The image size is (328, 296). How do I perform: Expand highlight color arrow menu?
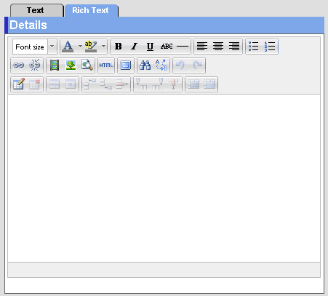point(103,46)
